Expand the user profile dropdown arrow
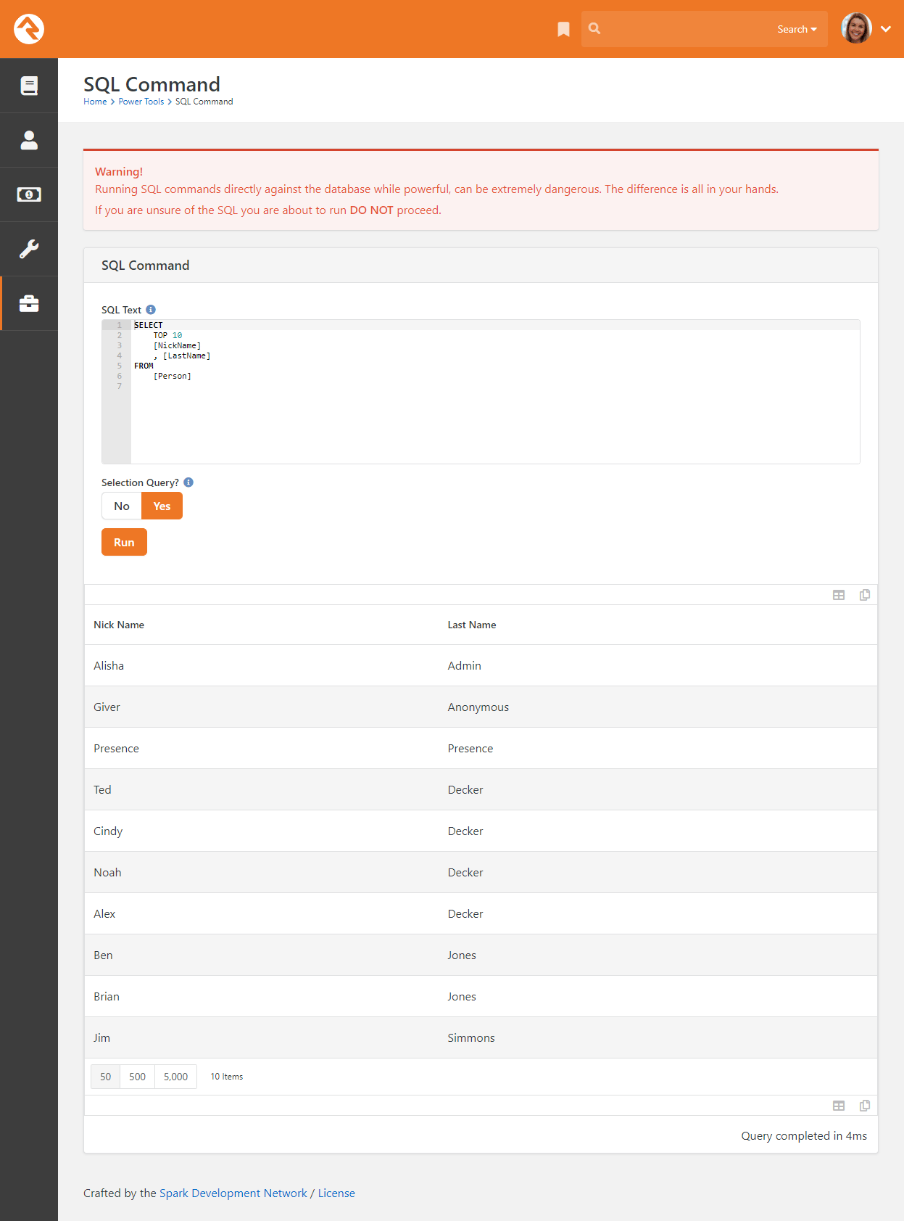Image resolution: width=904 pixels, height=1221 pixels. click(x=886, y=29)
